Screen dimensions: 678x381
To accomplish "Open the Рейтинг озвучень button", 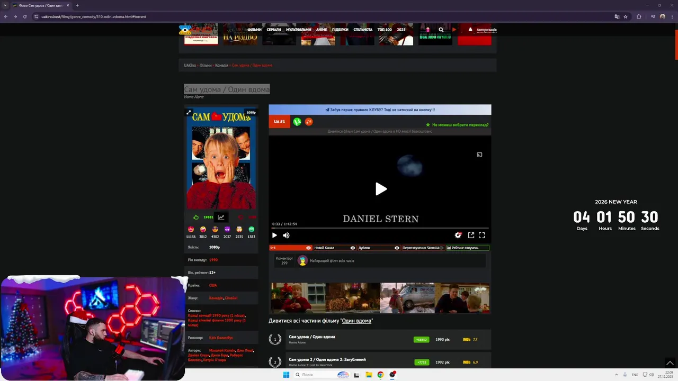I will pyautogui.click(x=467, y=248).
